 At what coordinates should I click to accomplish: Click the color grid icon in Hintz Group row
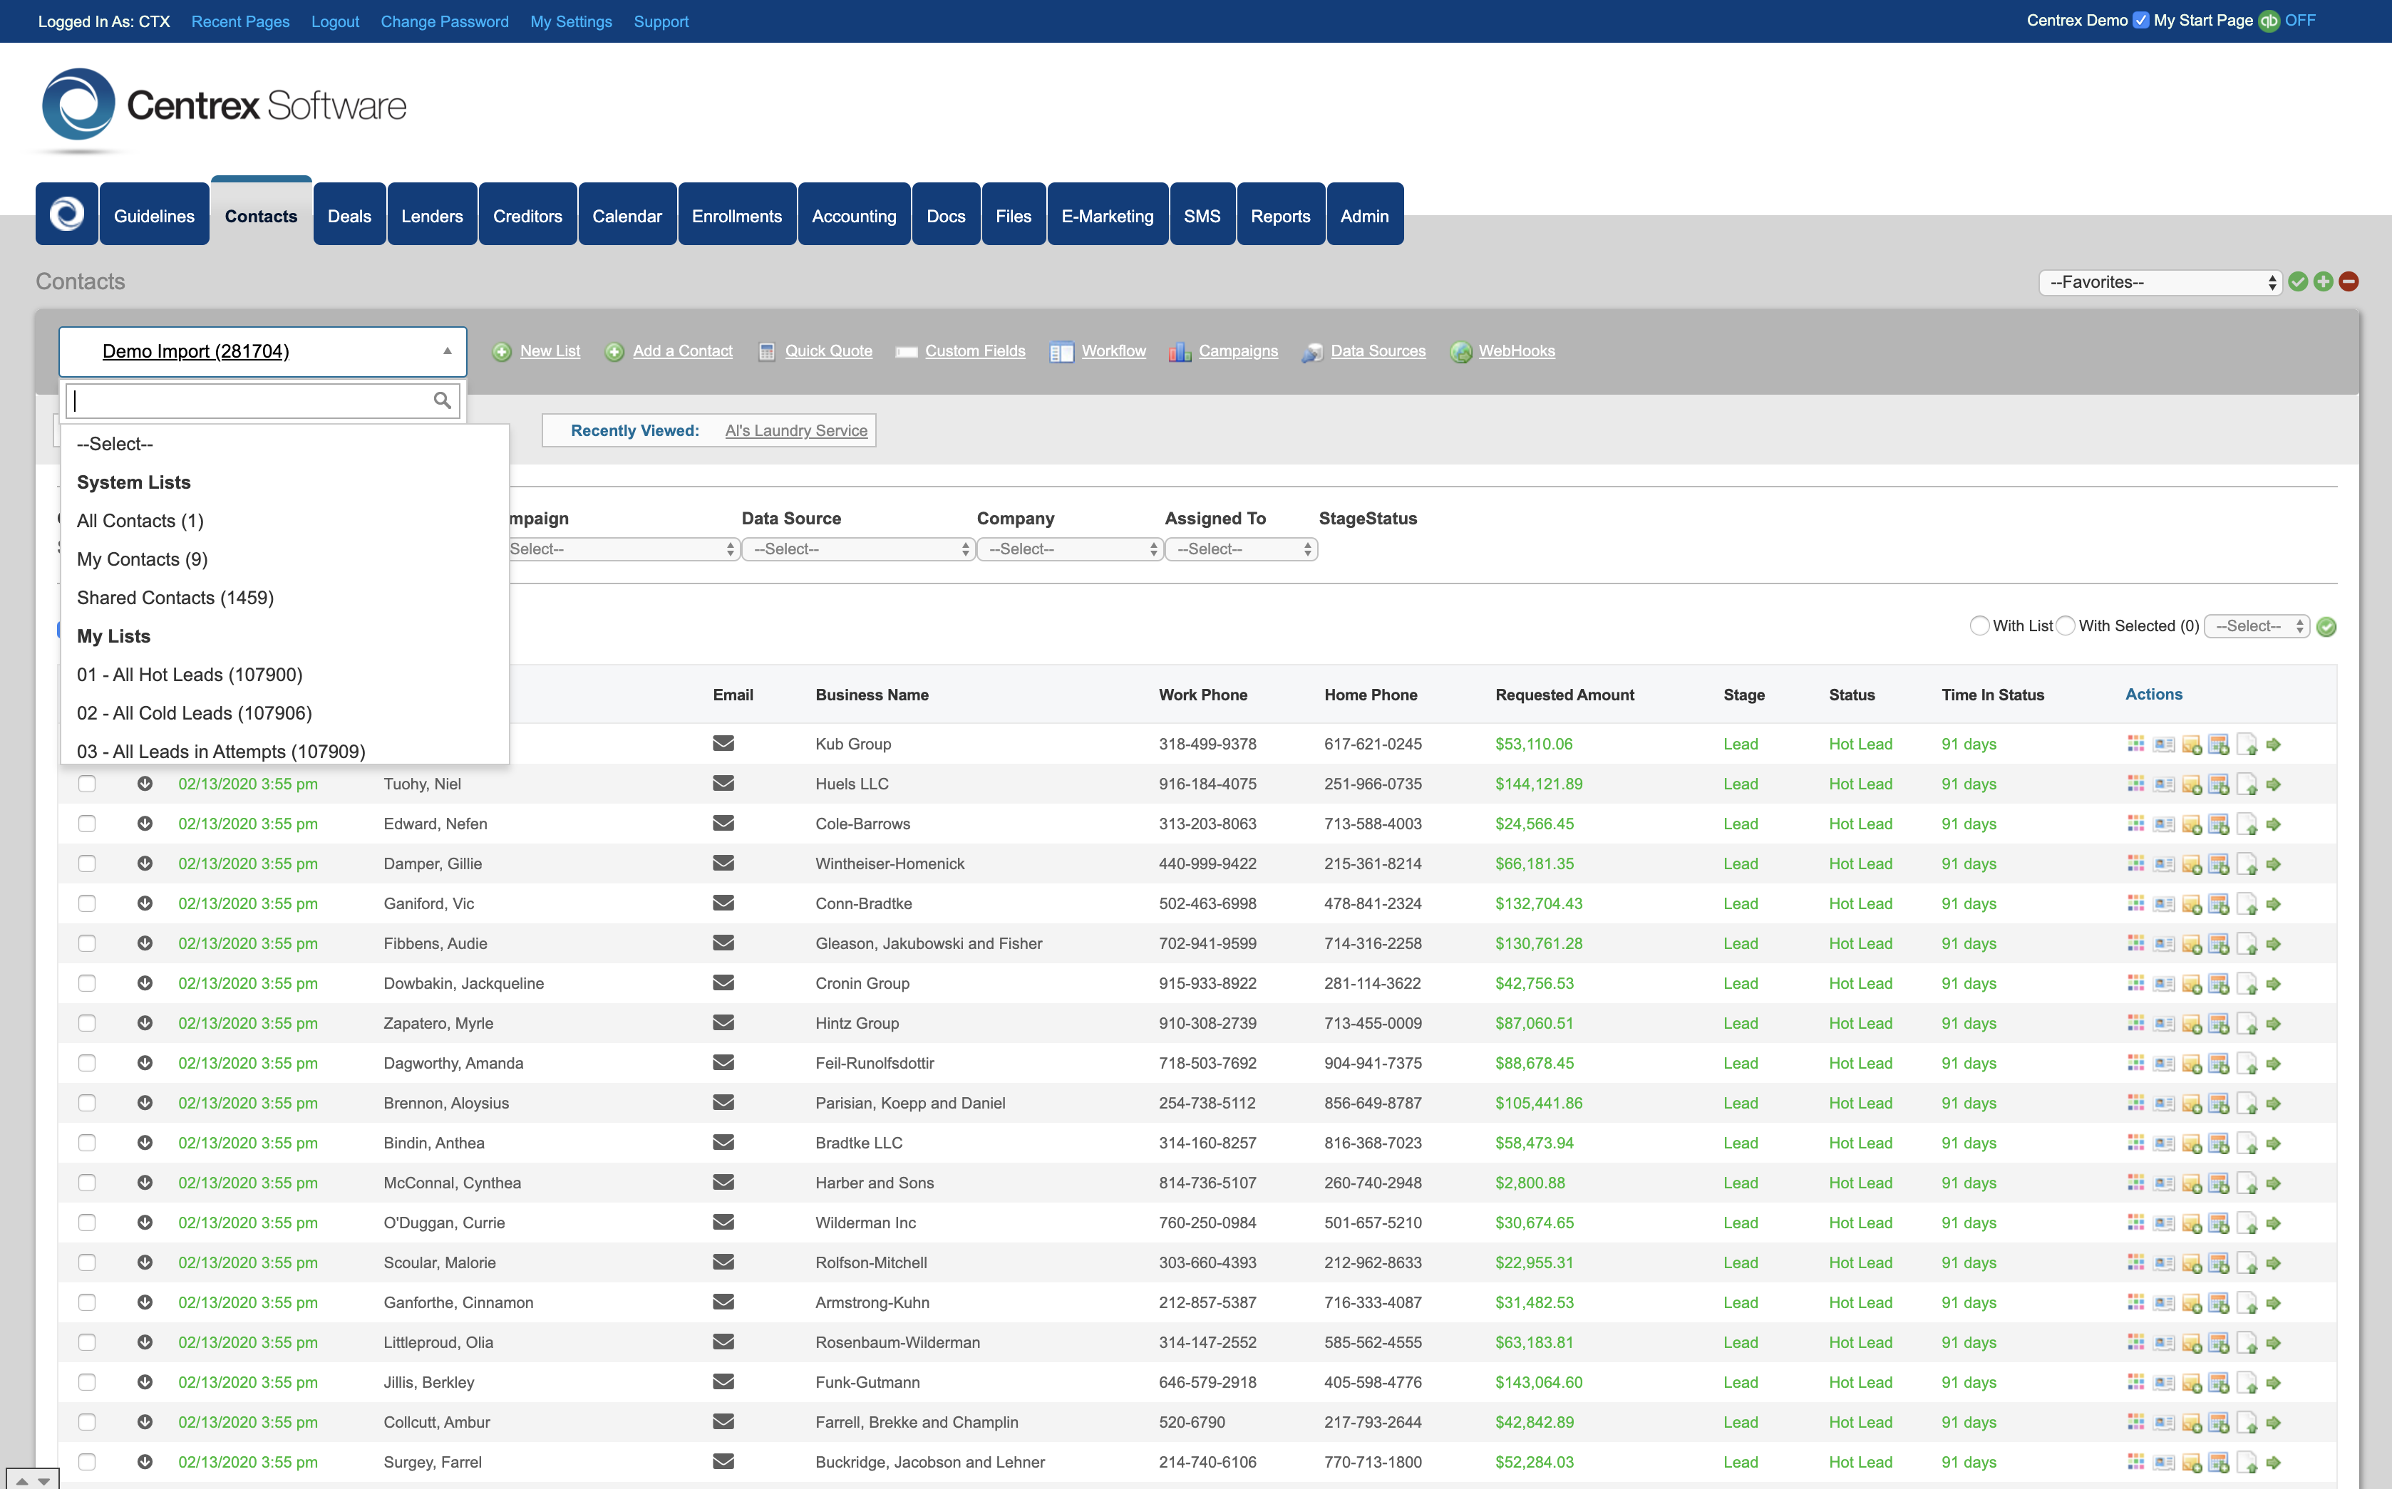(x=2136, y=1023)
